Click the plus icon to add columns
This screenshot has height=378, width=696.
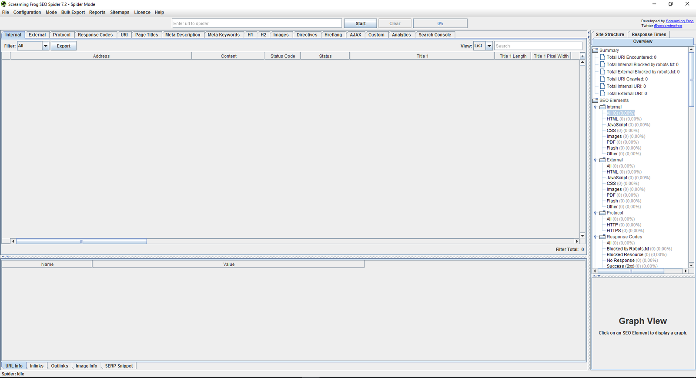(x=582, y=56)
